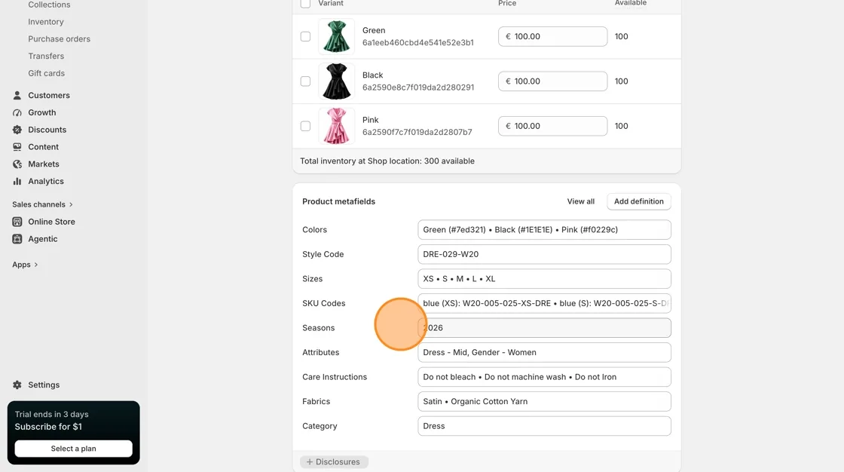Go to Inventory in the sidebar

pos(46,22)
